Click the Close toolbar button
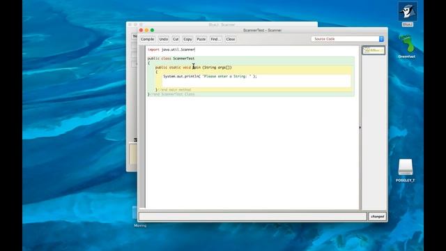Screen dimensions: 446x251 coord(231,39)
